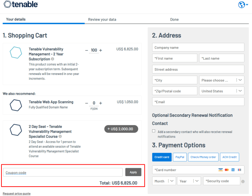Select the Review your data step
The image size is (252, 196).
tap(102, 19)
